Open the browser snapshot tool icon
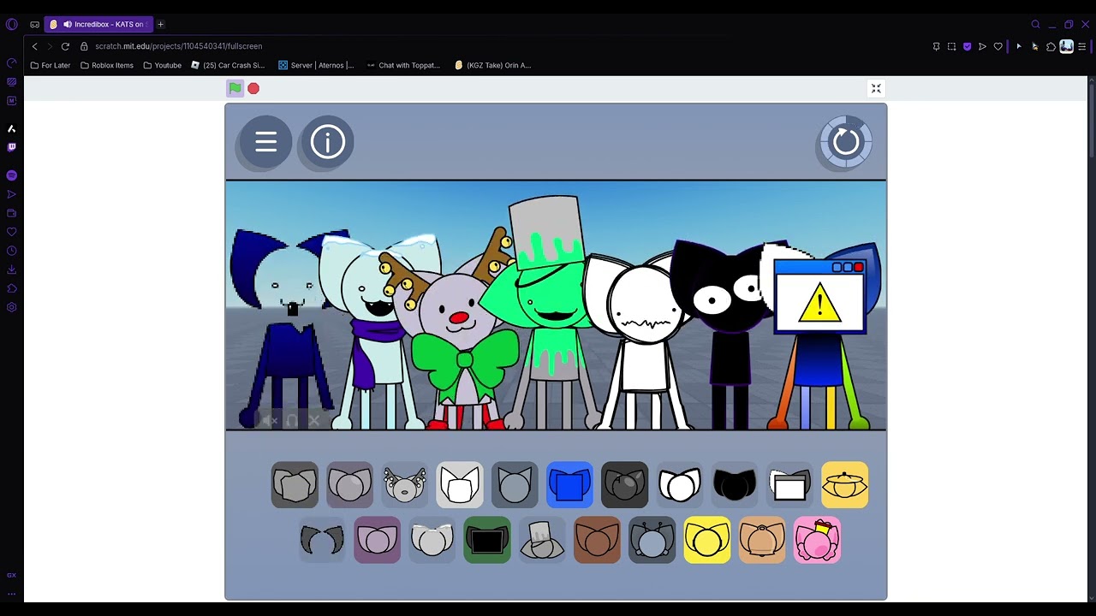1096x616 pixels. [951, 46]
